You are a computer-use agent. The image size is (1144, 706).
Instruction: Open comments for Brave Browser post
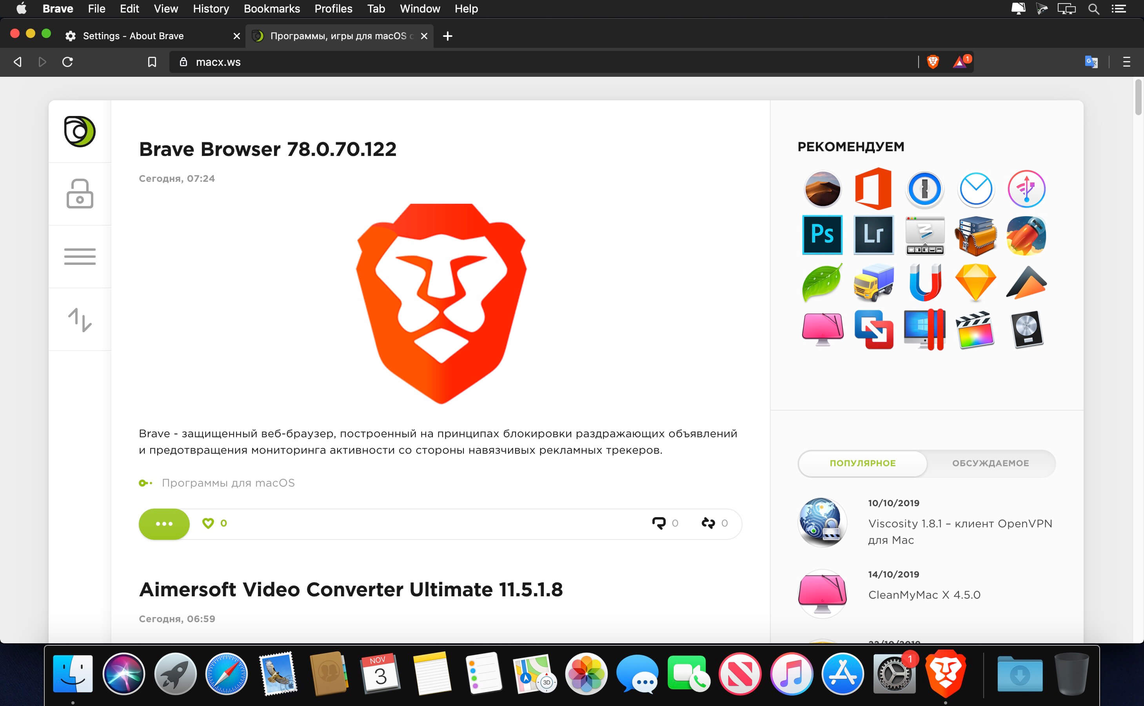[659, 523]
